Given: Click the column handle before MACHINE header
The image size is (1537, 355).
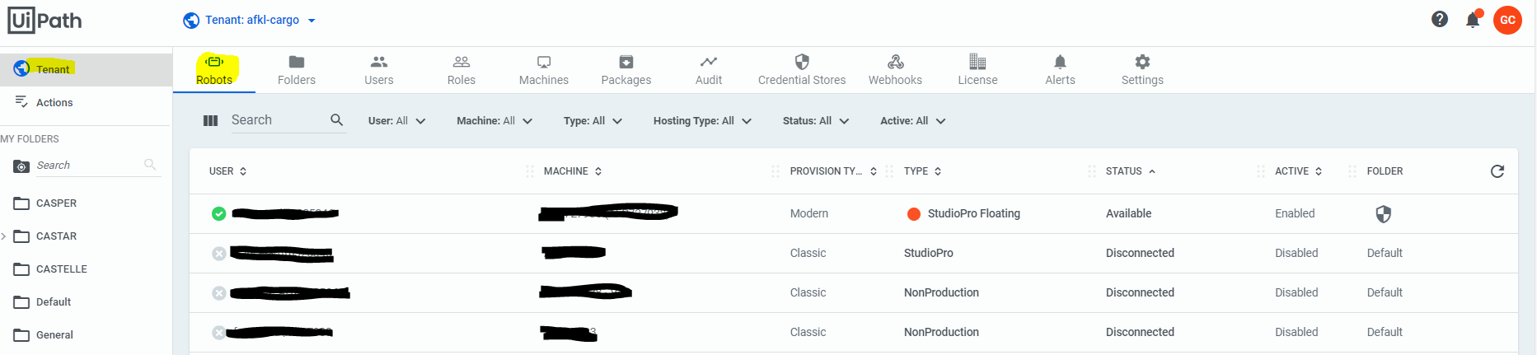Looking at the screenshot, I should (529, 171).
